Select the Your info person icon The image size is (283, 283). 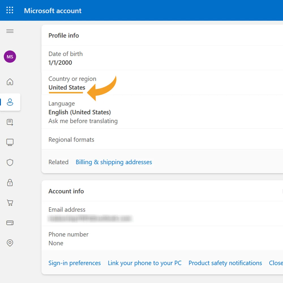pos(10,102)
